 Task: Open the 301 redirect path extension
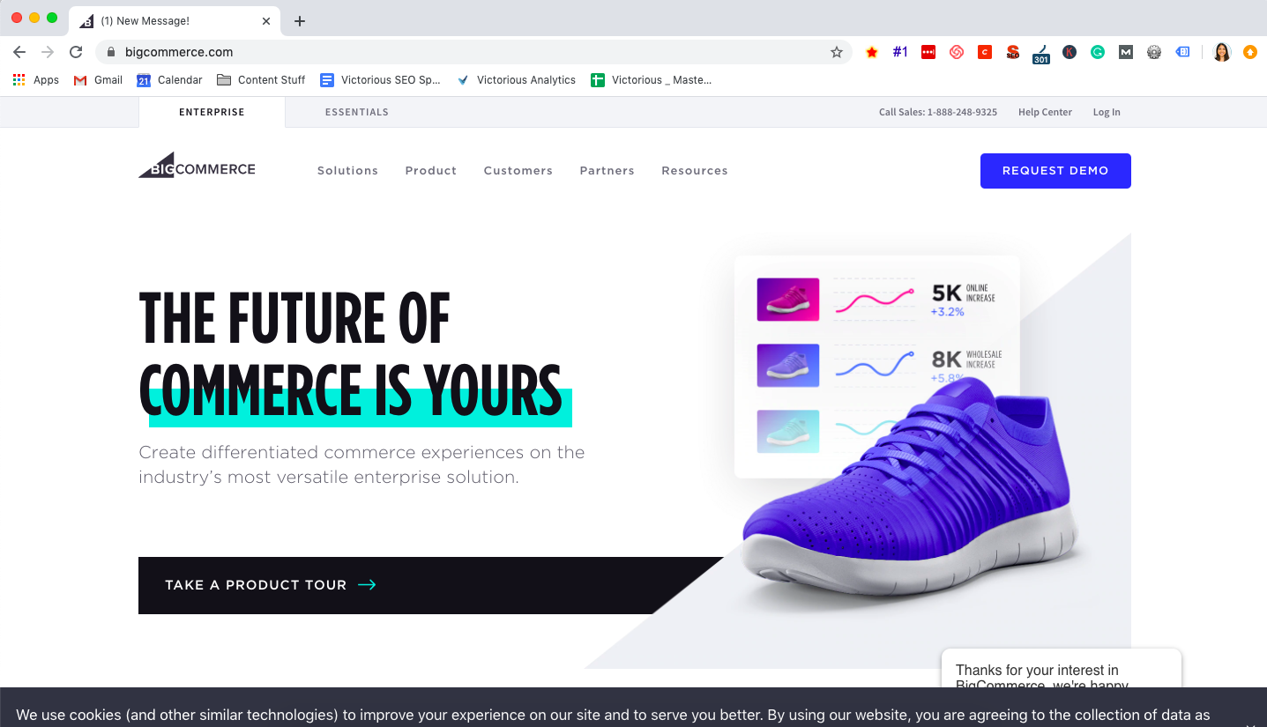coord(1041,53)
